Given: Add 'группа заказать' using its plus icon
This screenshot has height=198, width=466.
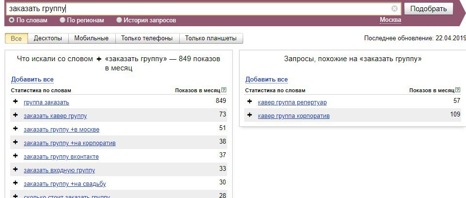Looking at the screenshot, I should coord(16,101).
